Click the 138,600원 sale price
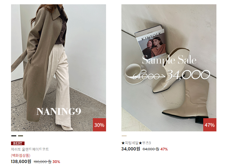This screenshot has height=167, width=225. 21,161
